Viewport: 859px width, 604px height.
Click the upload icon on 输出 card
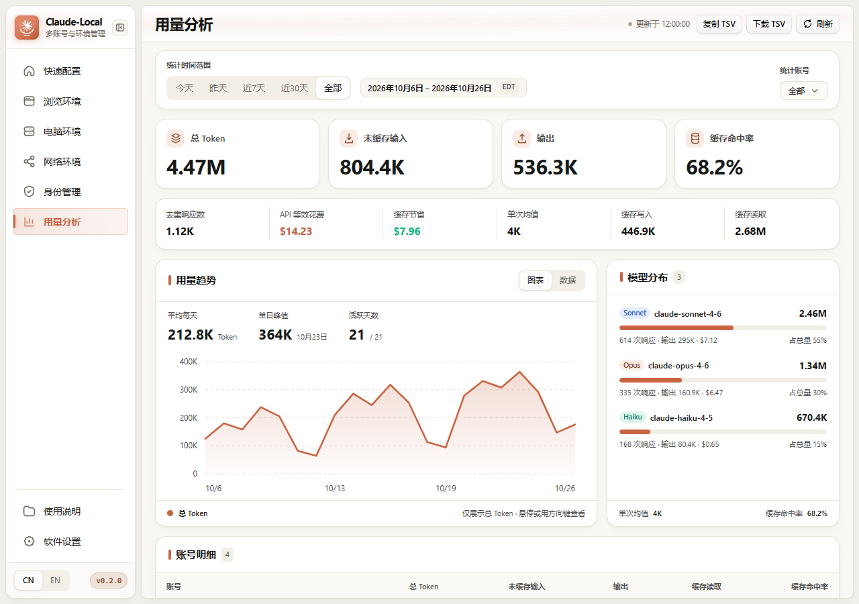tap(522, 138)
